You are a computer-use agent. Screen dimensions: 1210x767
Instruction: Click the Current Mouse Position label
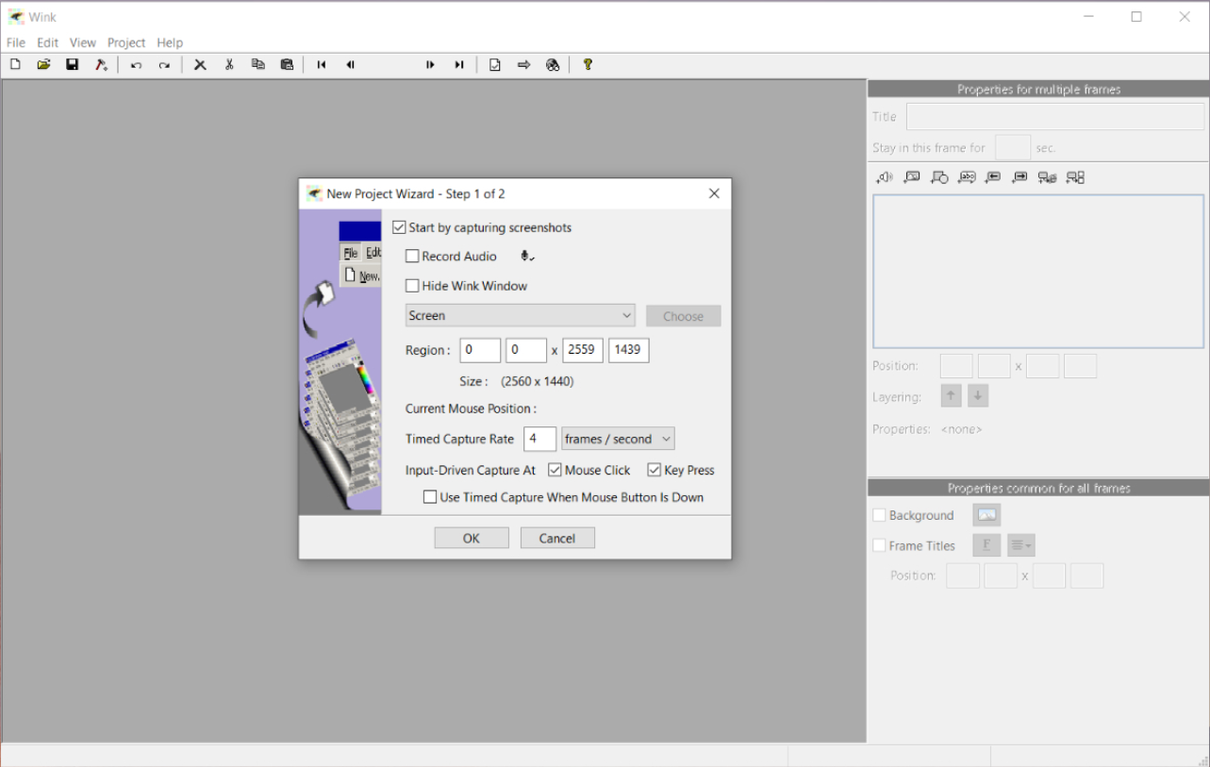pyautogui.click(x=471, y=409)
